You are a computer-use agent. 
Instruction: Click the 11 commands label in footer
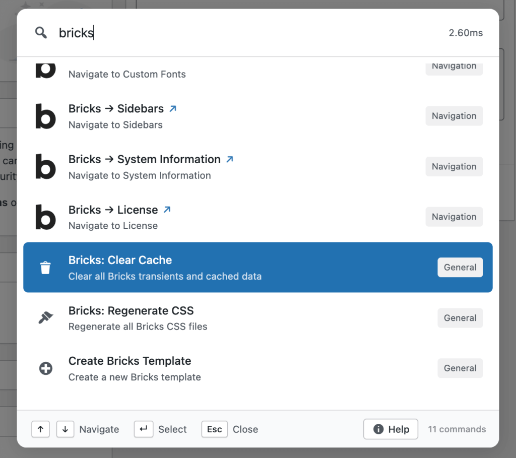457,429
